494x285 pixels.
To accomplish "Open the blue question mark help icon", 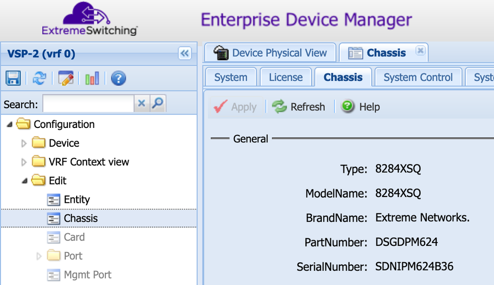I will (119, 79).
